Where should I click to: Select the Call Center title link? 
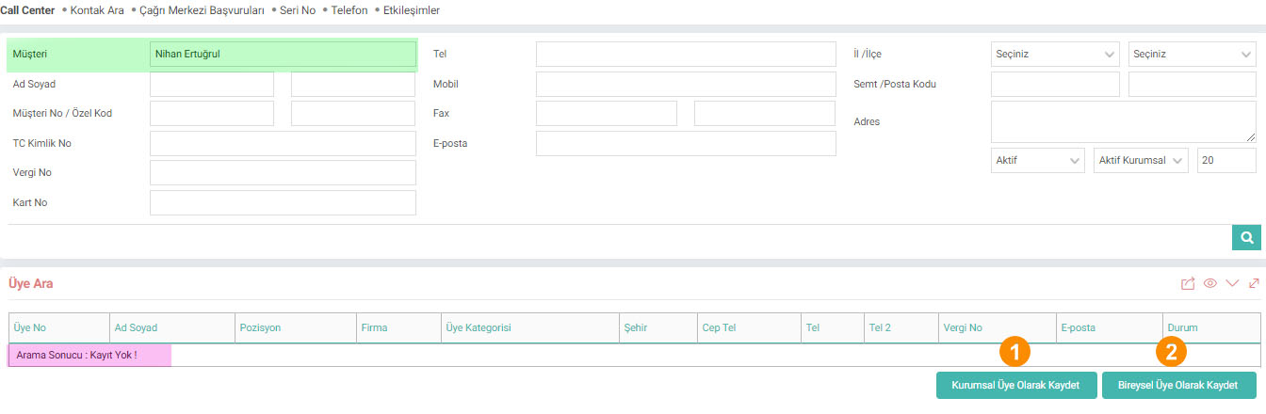(x=27, y=10)
